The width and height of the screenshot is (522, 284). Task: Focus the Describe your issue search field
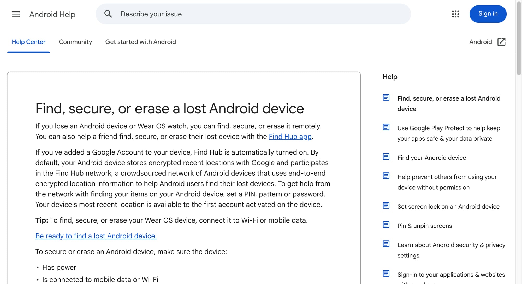pos(253,14)
